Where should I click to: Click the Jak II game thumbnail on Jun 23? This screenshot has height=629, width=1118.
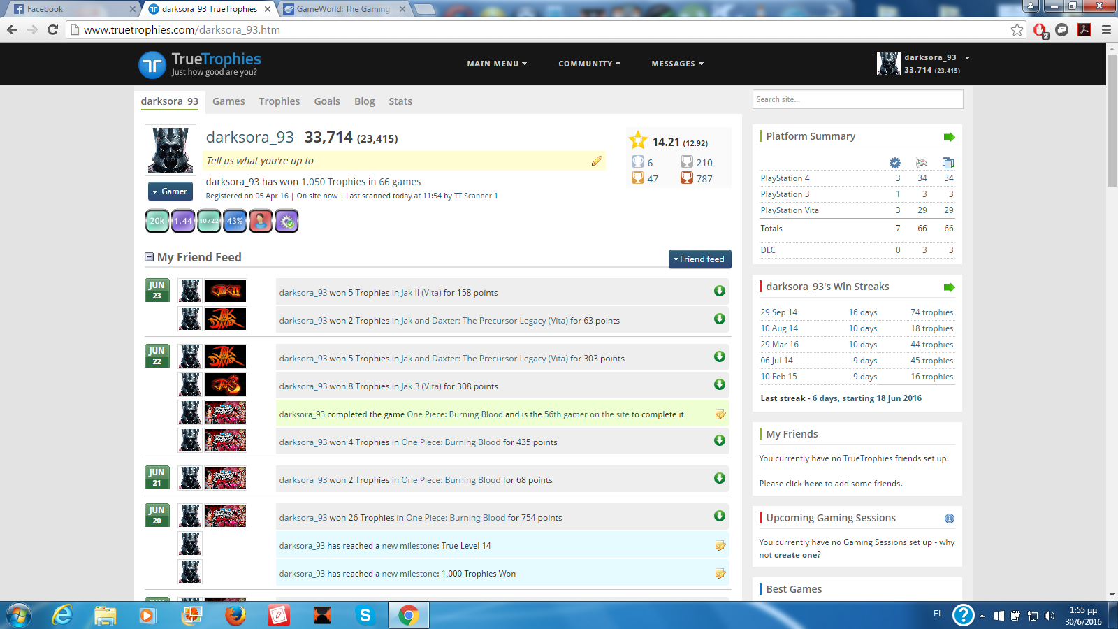tap(226, 290)
